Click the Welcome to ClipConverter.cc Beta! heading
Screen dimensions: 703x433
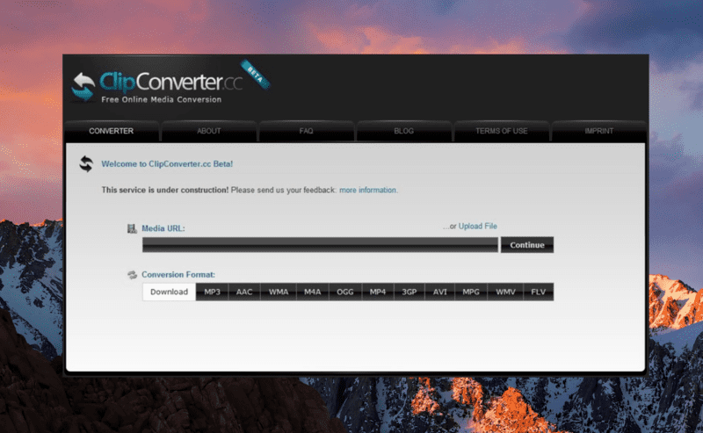tap(167, 164)
